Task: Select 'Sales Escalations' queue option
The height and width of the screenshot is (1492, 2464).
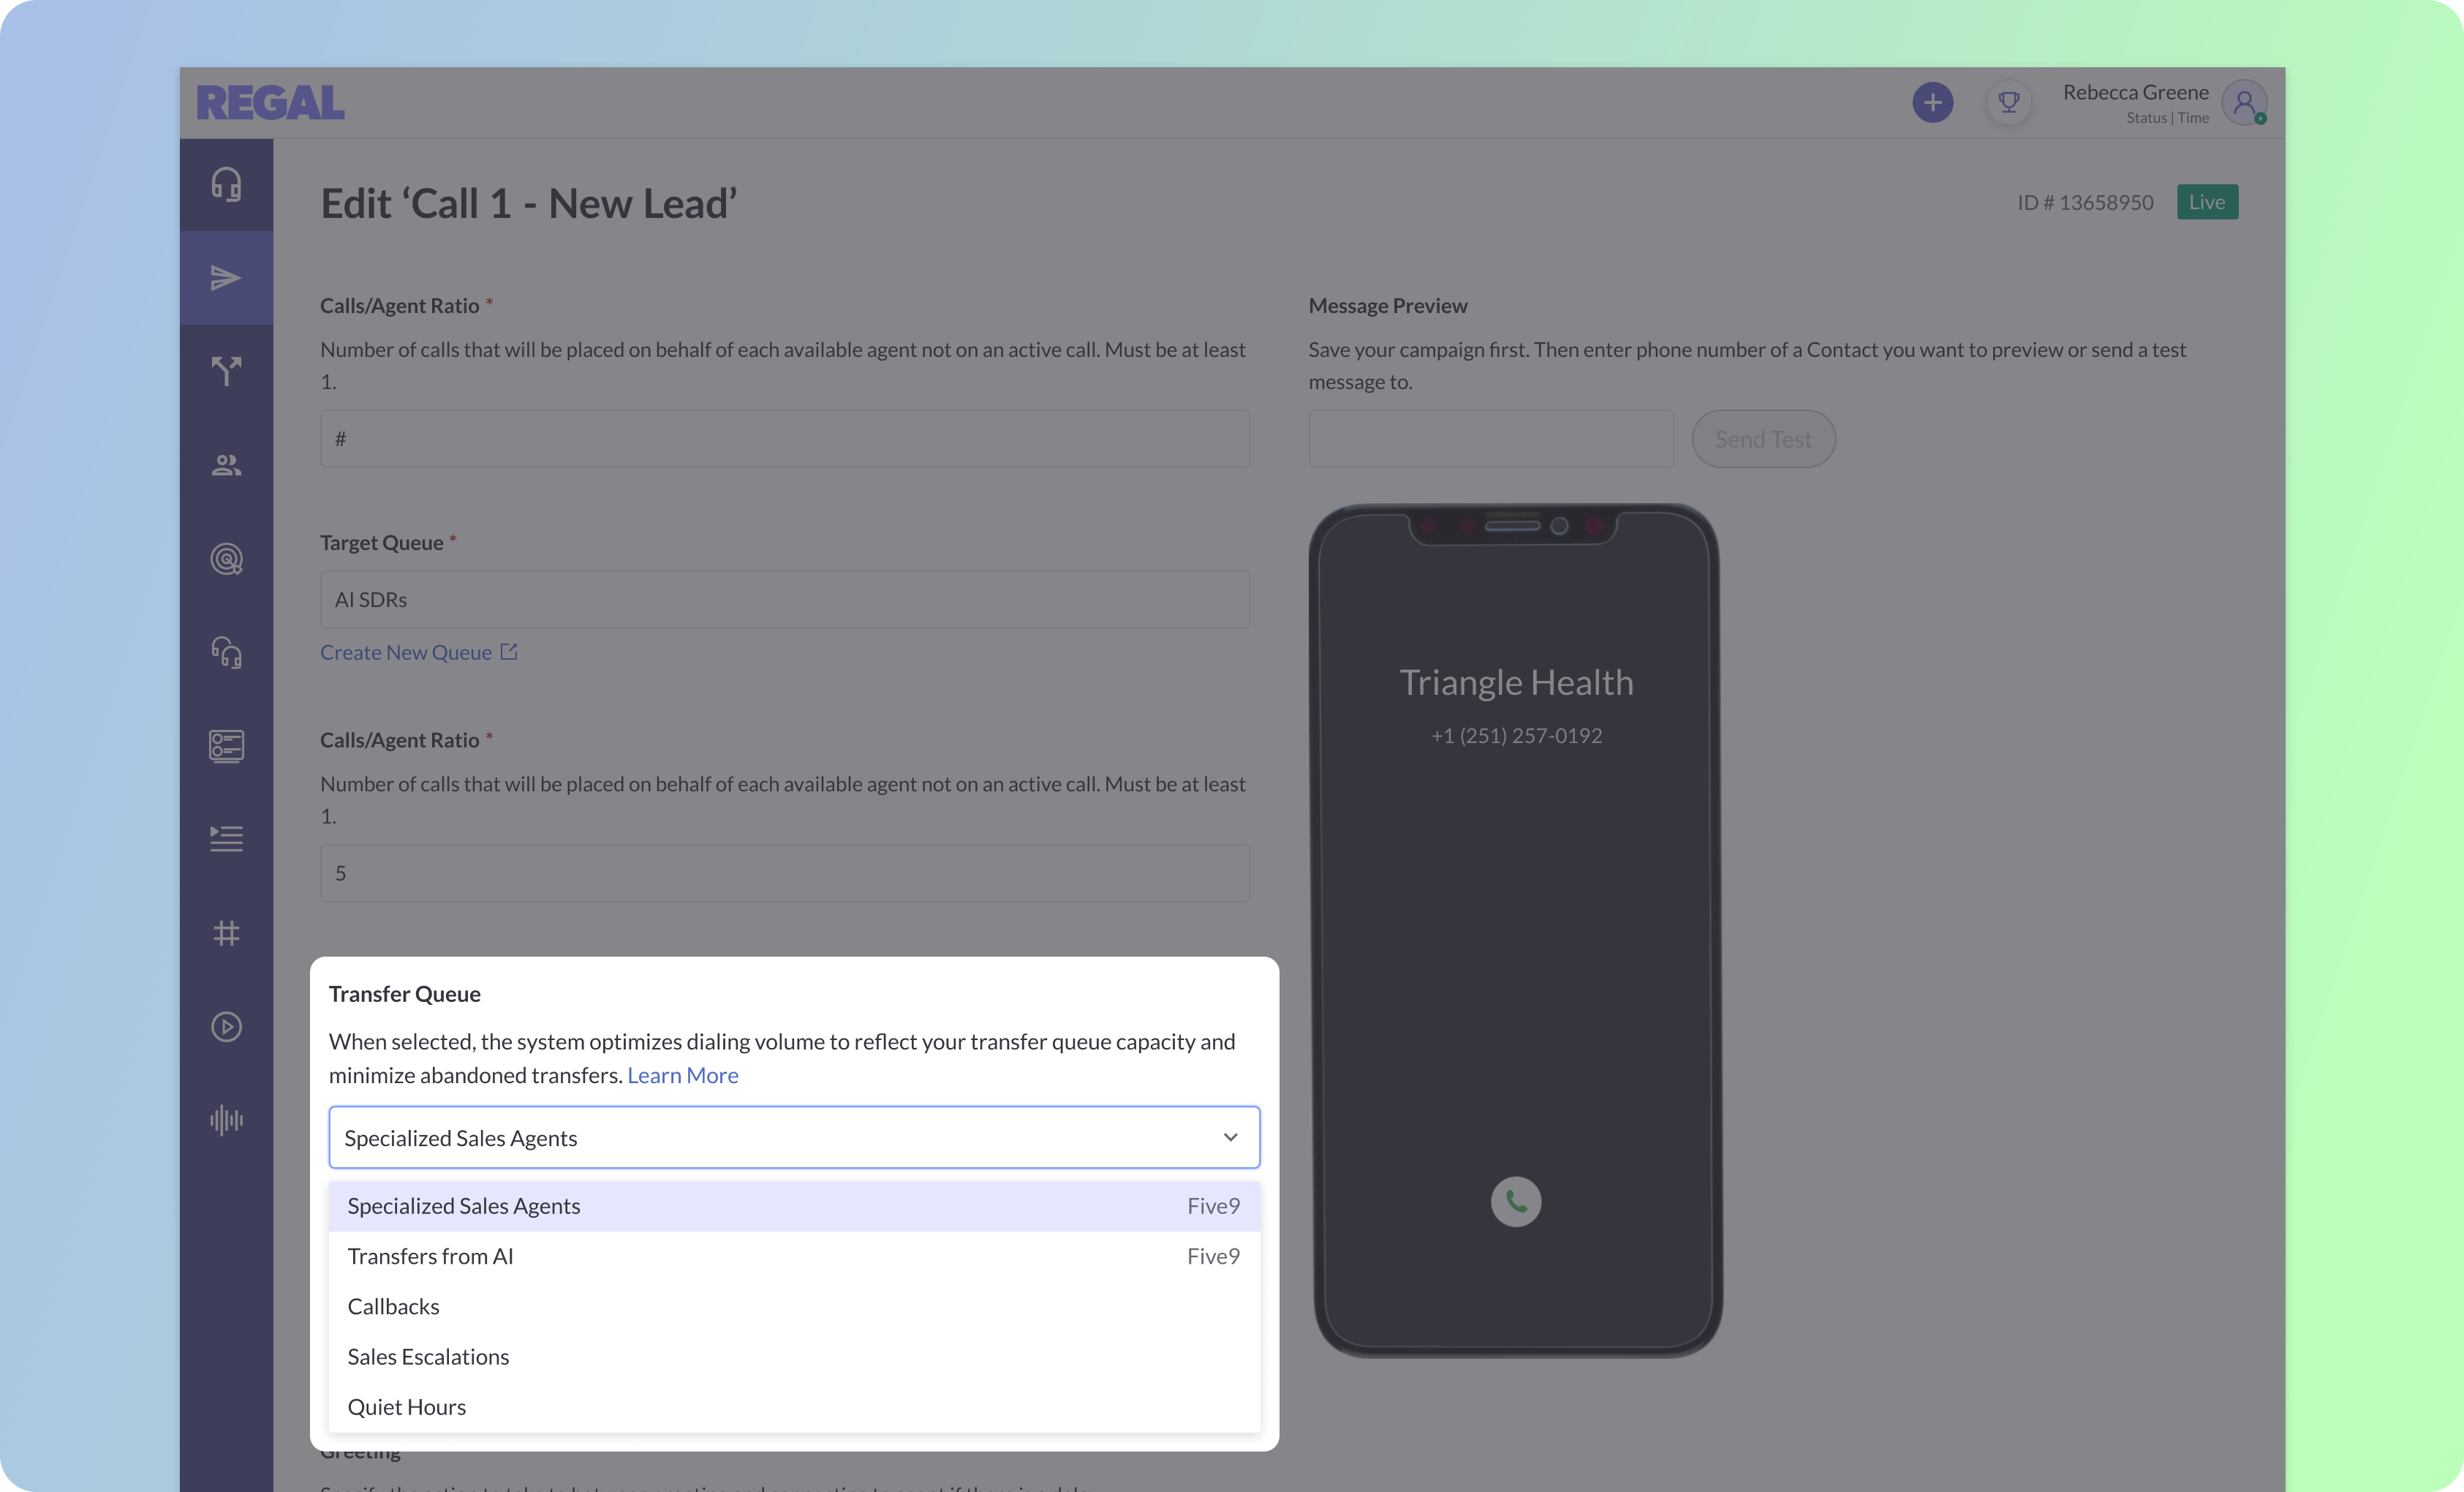Action: pyautogui.click(x=428, y=1356)
